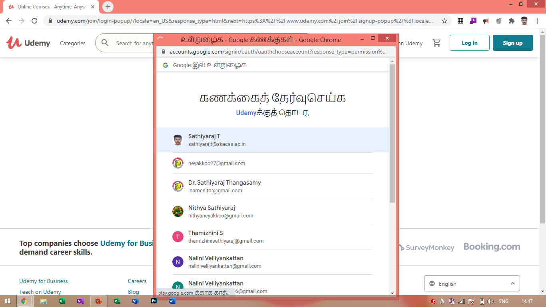Image resolution: width=546 pixels, height=307 pixels.
Task: Click the Google popup scrollbar down arrow
Action: click(392, 293)
